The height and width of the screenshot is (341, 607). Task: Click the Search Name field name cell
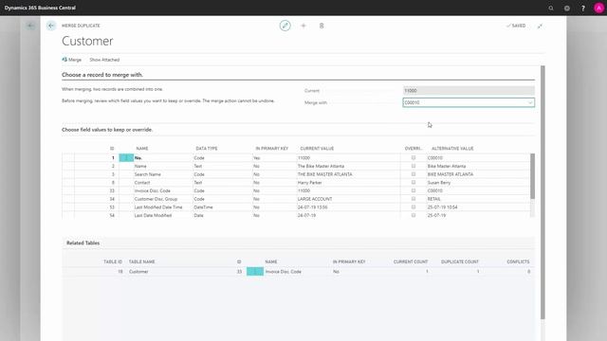(147, 174)
